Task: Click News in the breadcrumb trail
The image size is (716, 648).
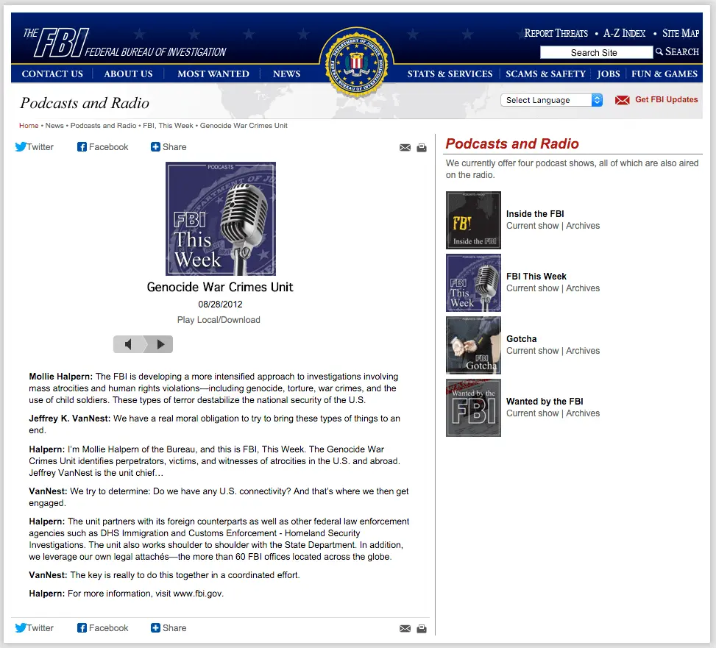Action: [x=54, y=126]
